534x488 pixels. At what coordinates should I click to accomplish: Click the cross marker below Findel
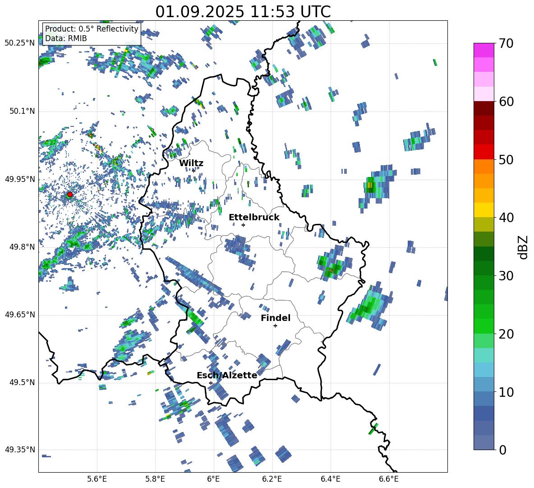click(x=275, y=326)
